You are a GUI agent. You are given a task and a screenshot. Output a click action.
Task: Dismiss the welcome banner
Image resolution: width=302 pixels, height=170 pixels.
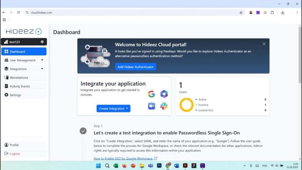tap(264, 44)
